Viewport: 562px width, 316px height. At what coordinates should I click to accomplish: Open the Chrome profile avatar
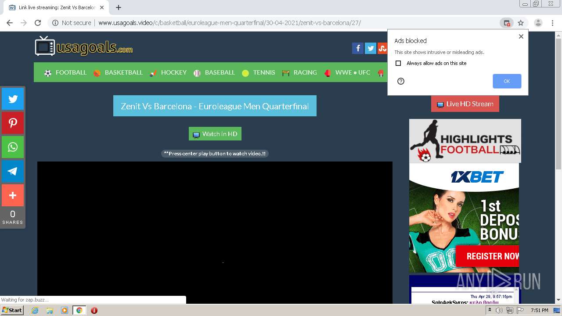click(538, 23)
